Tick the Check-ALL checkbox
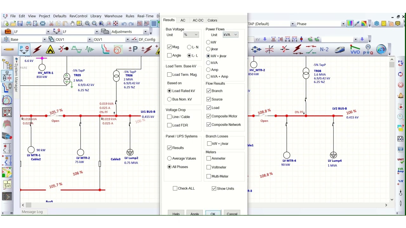The height and width of the screenshot is (228, 406). point(175,188)
